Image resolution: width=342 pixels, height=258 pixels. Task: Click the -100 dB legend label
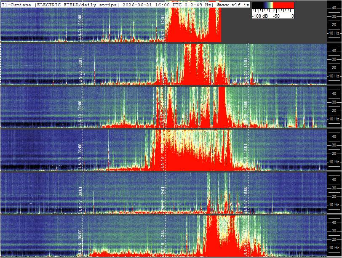(260, 16)
